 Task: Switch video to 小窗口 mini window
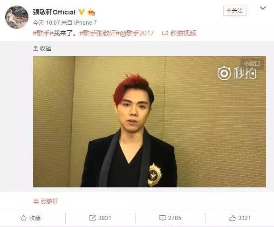[252, 64]
